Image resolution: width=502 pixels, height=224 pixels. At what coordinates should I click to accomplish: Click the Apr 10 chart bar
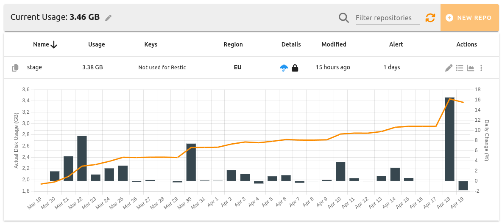(340, 171)
